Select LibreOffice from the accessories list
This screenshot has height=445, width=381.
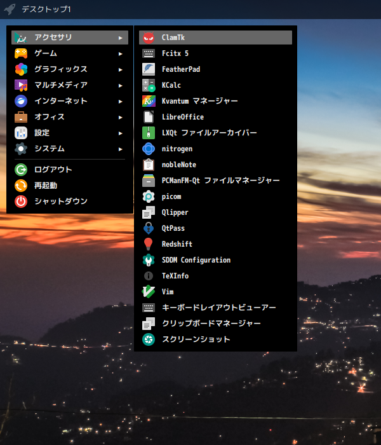(183, 117)
